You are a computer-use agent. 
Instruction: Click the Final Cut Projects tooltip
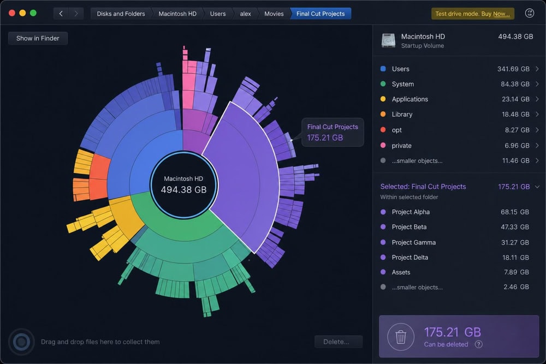333,132
